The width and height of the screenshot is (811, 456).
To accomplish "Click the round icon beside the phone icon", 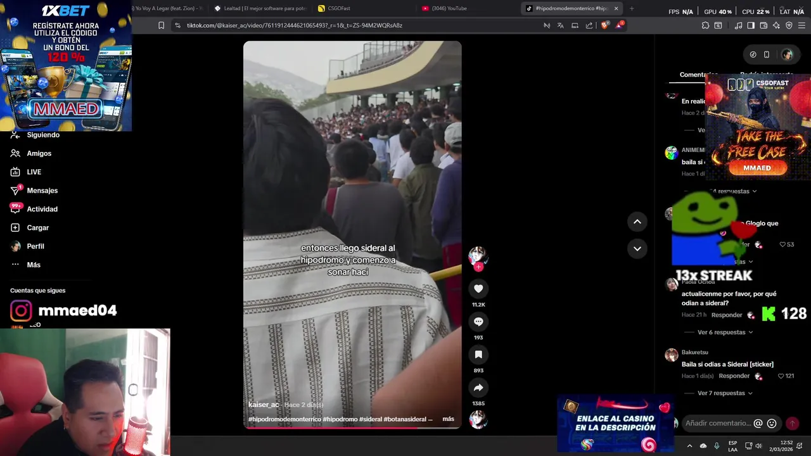I will pos(753,54).
